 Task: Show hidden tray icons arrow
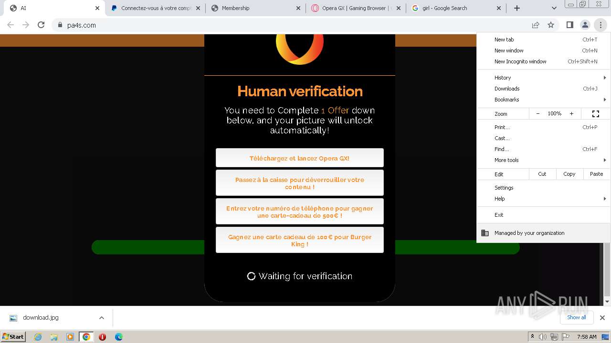pos(532,337)
